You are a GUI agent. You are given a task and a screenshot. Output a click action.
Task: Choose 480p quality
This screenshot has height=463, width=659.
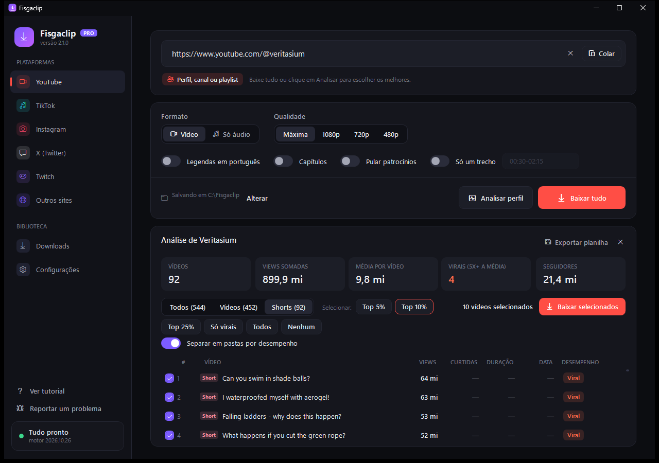[391, 134]
